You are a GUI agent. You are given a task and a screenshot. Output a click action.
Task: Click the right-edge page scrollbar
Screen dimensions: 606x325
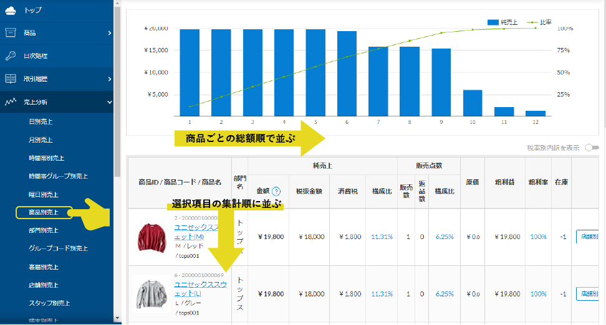603,162
